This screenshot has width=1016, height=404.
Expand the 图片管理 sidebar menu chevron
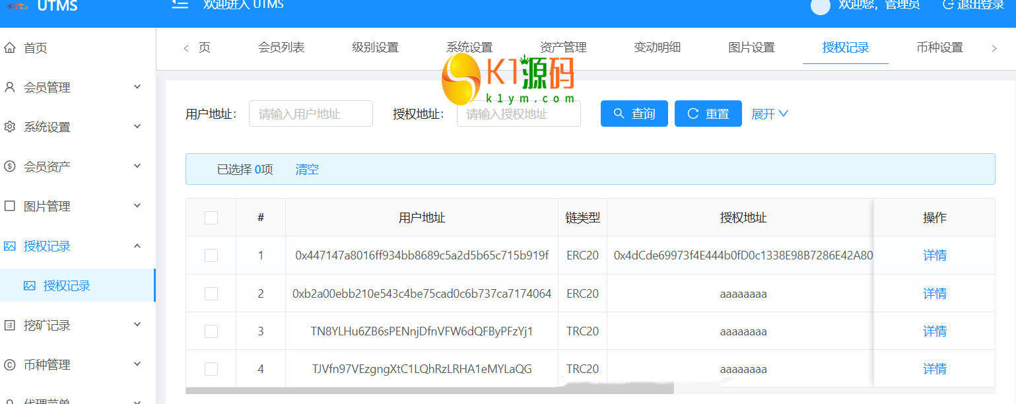coord(137,205)
